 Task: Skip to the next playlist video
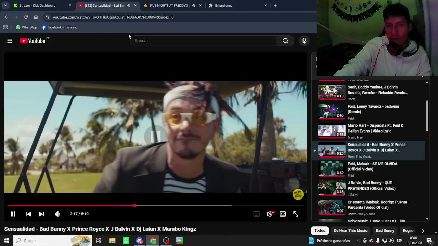point(41,214)
